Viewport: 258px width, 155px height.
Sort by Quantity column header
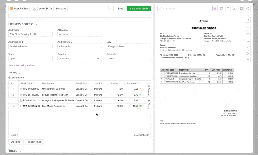pos(114,83)
